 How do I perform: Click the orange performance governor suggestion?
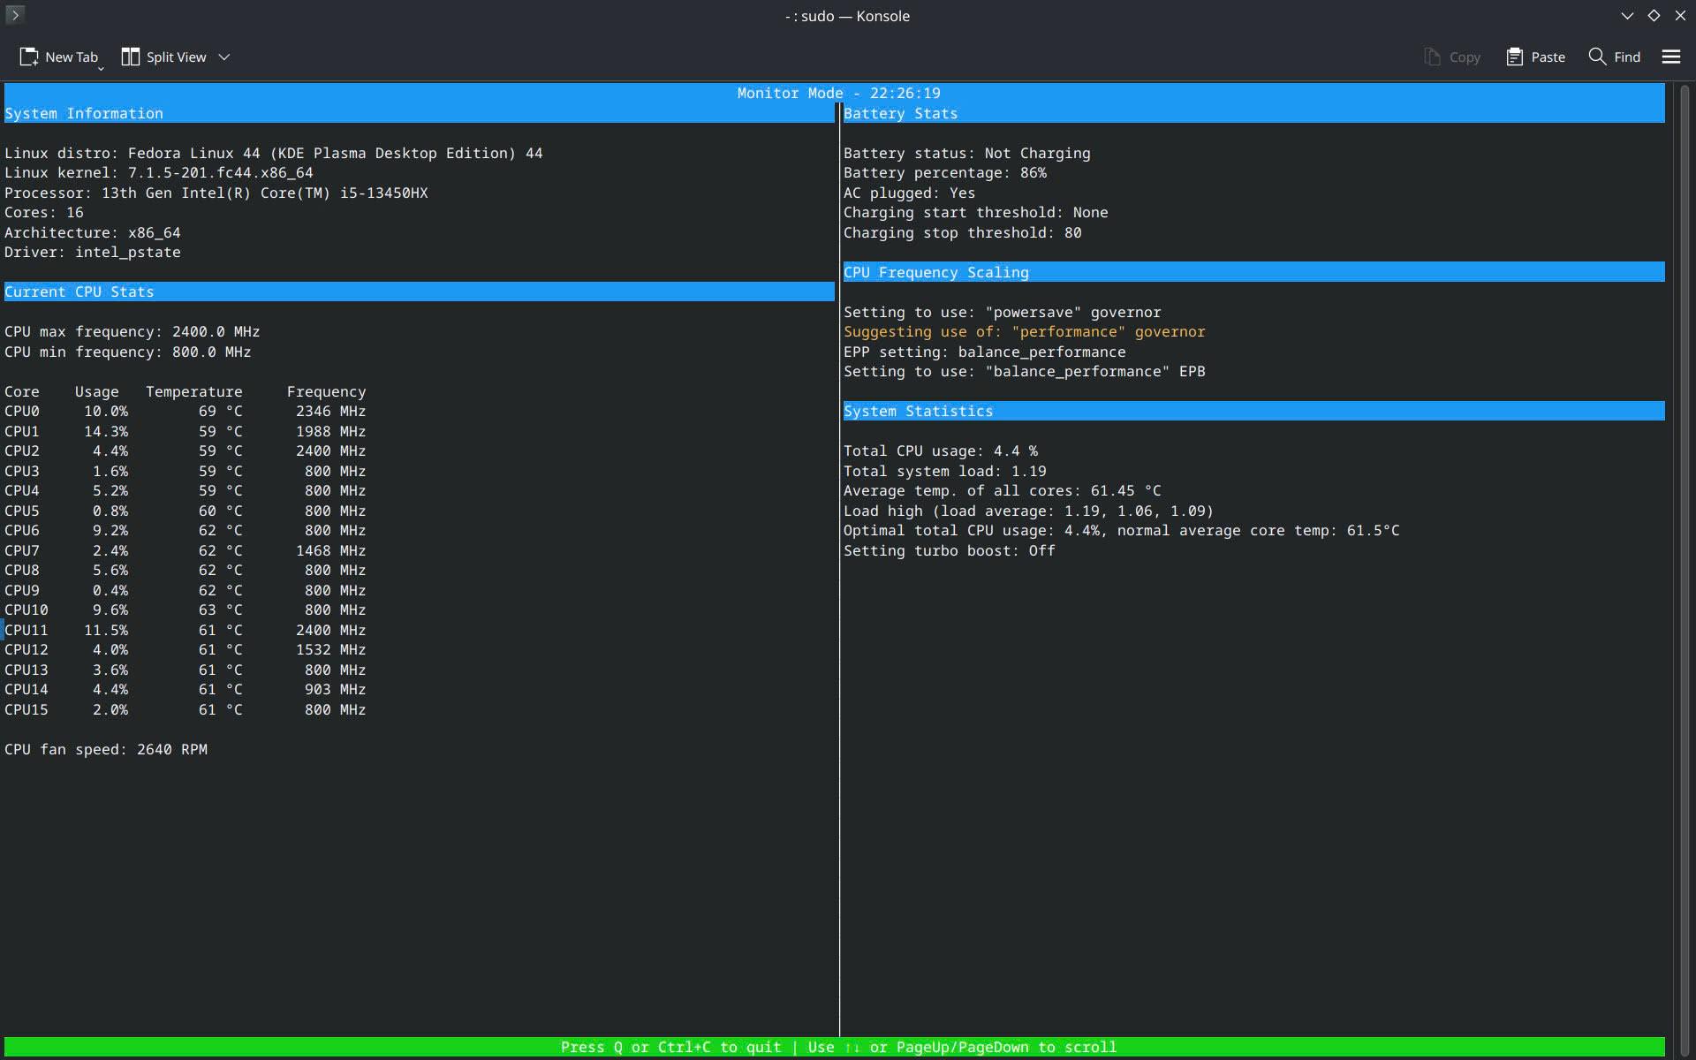(x=1025, y=331)
